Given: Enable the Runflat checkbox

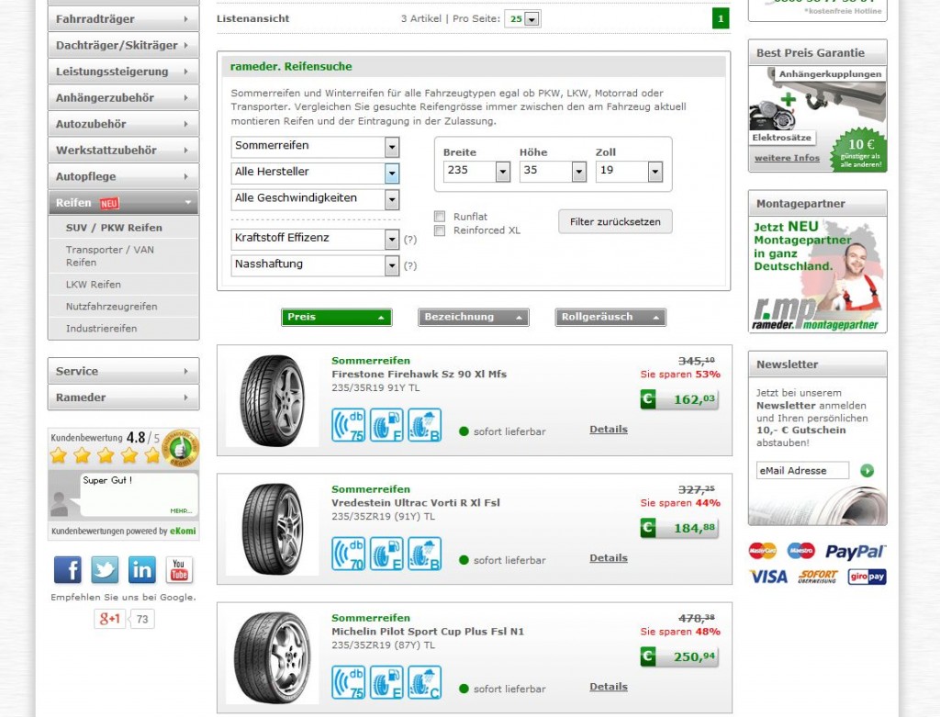Looking at the screenshot, I should coord(440,217).
